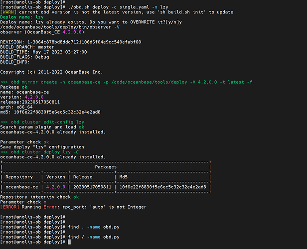Screen dimensions: 307x249
Task: Click the 'Packages' table title
Action: (x=106, y=167)
